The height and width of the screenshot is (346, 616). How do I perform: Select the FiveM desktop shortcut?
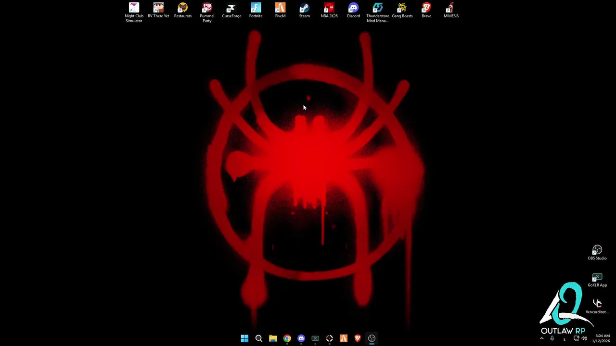280,11
